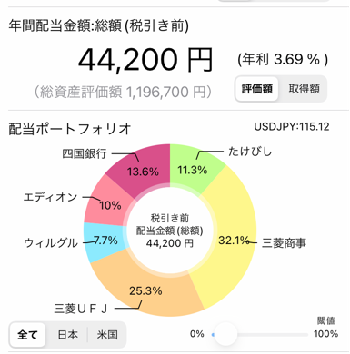This screenshot has width=350, height=354.
Task: Select the 全て filter tab
Action: 27,335
